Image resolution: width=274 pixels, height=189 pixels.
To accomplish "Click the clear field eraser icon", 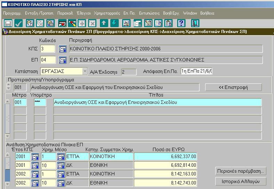I will click(x=72, y=23).
